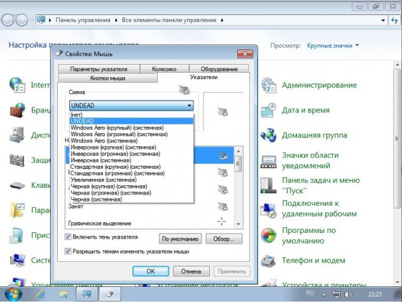Select Windows Aero (системная) scheme

click(x=131, y=141)
